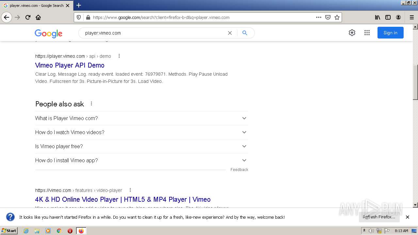The height and width of the screenshot is (235, 418).
Task: Open the Opera taskbar icon
Action: coord(70,231)
